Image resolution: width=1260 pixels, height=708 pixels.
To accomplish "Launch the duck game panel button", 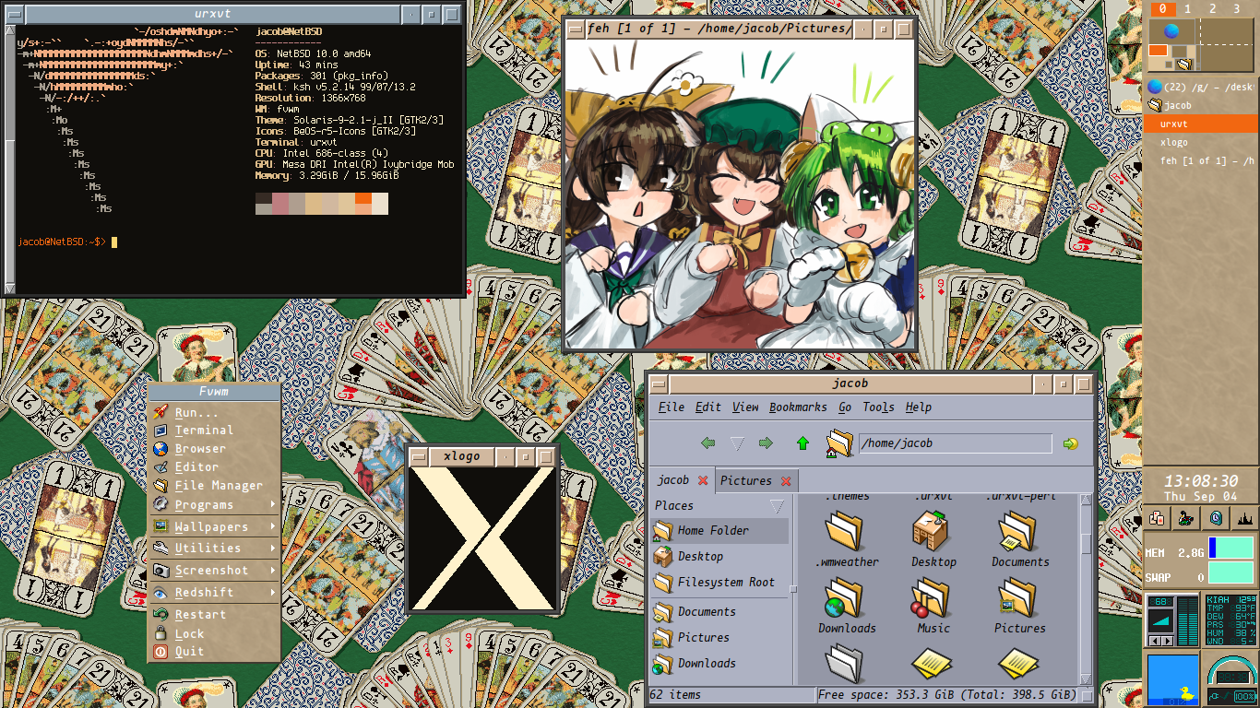I will (x=1186, y=518).
